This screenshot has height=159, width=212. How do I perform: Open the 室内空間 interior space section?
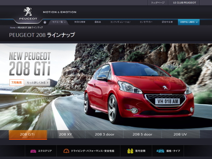click(x=136, y=151)
